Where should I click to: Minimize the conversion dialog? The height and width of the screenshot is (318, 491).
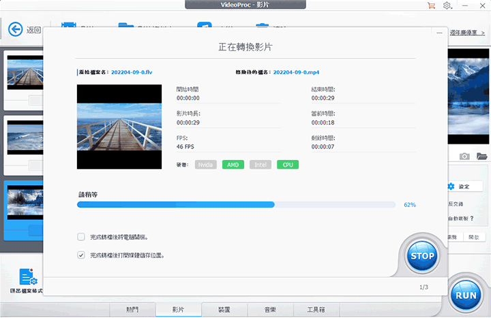tap(439, 33)
